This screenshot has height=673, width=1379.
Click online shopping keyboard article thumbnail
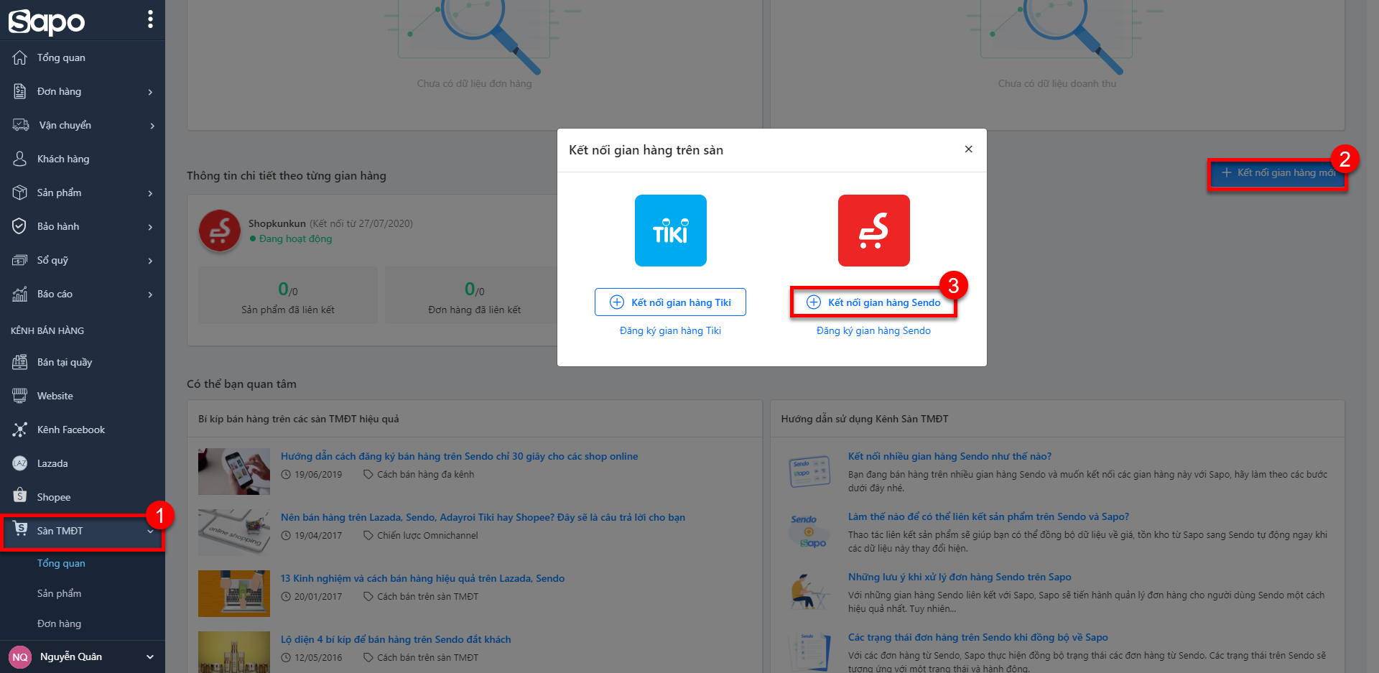click(234, 532)
